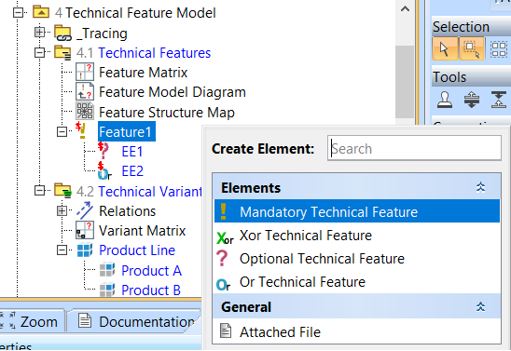Collapse the Elements section in popup
This screenshot has width=511, height=351.
[480, 188]
